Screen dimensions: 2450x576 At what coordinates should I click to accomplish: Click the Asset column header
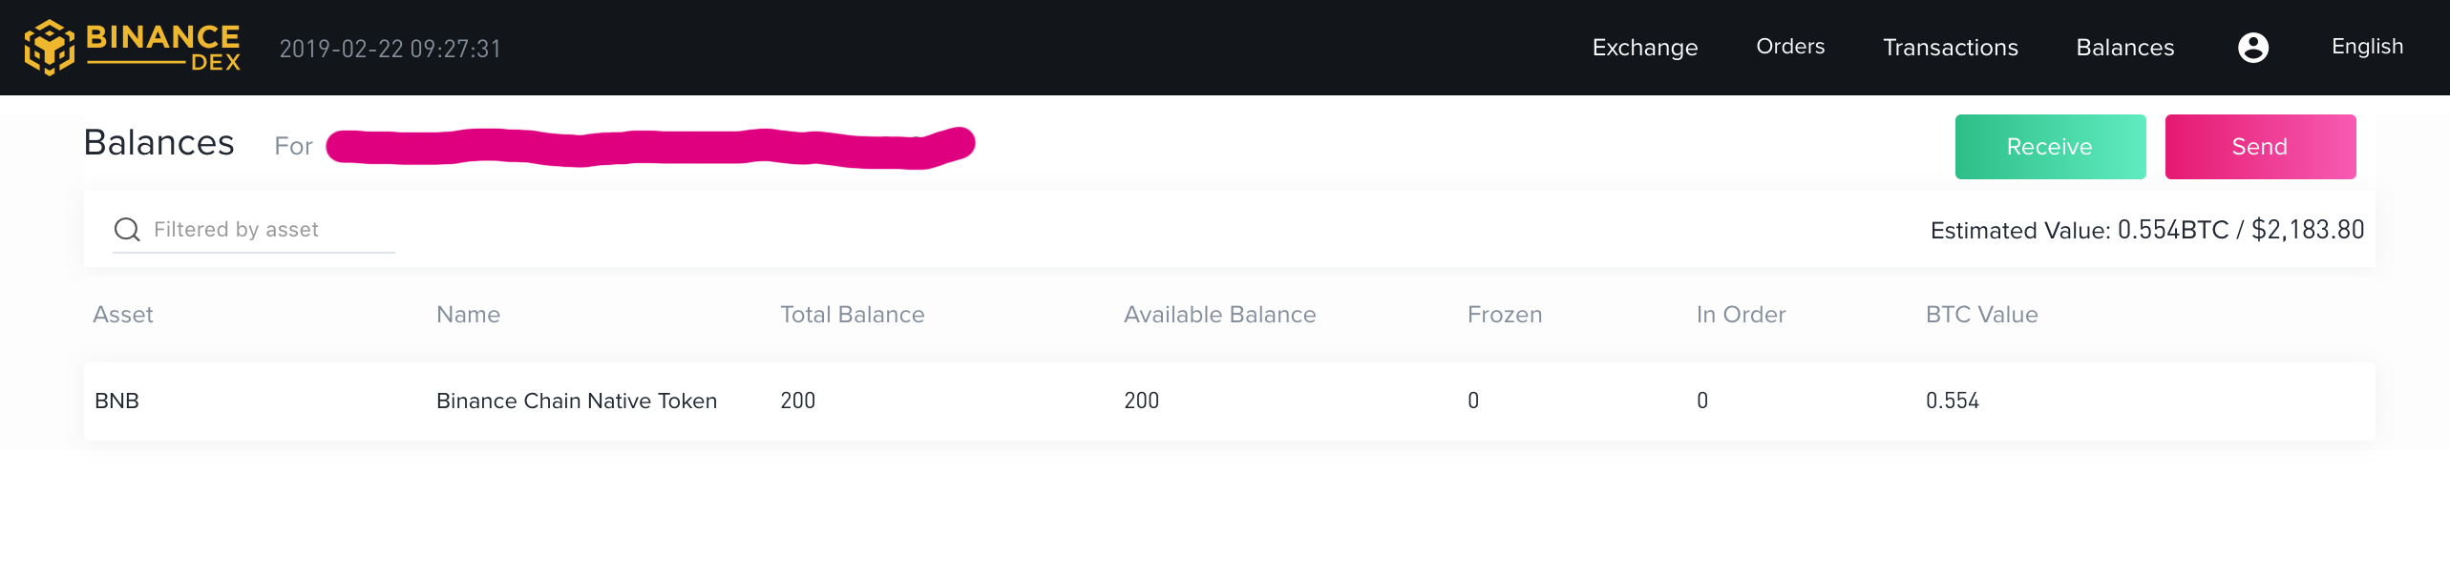click(x=123, y=315)
